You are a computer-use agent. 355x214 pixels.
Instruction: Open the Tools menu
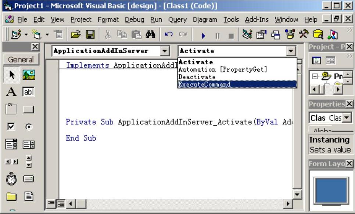pyautogui.click(x=231, y=20)
